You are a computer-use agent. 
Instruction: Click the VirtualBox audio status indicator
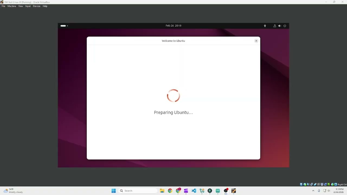click(308, 184)
